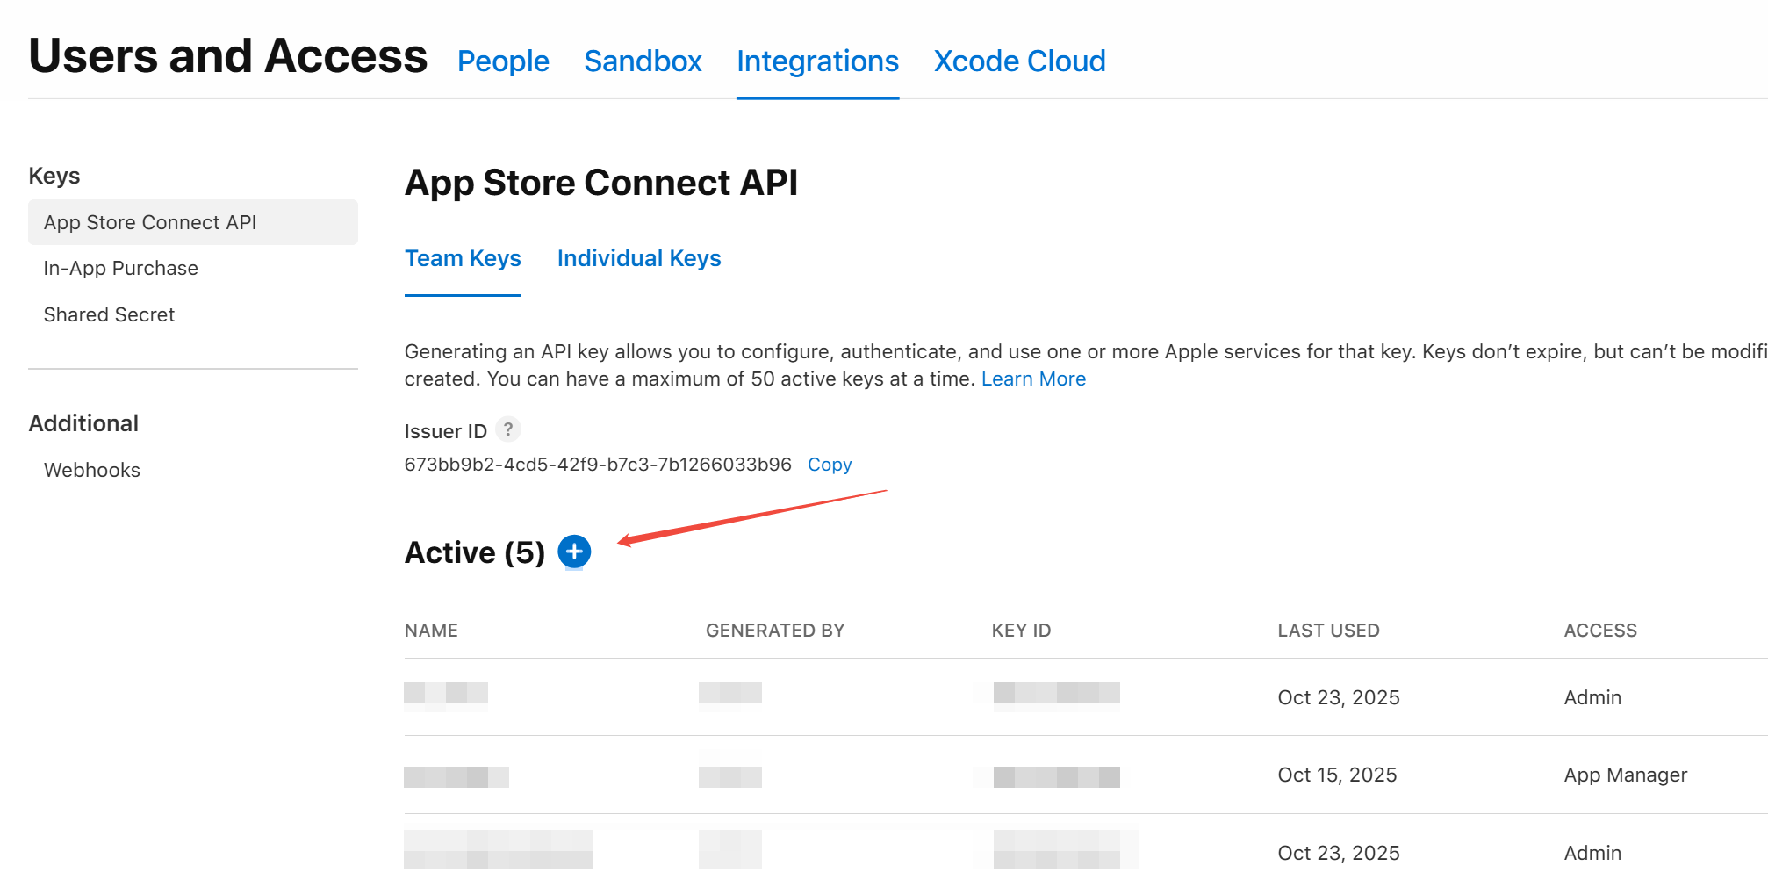Open Webhooks under Additional
The width and height of the screenshot is (1768, 880).
pos(92,470)
